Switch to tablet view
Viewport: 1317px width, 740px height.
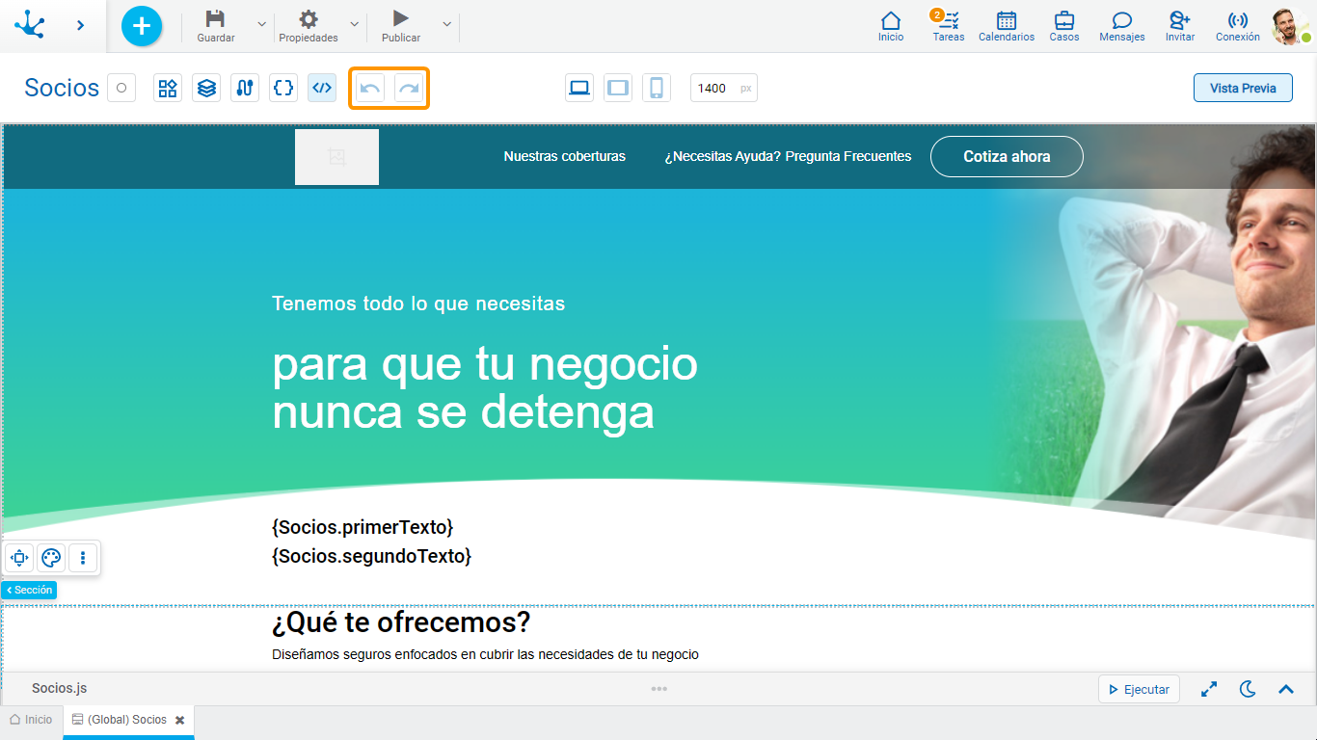tap(618, 88)
